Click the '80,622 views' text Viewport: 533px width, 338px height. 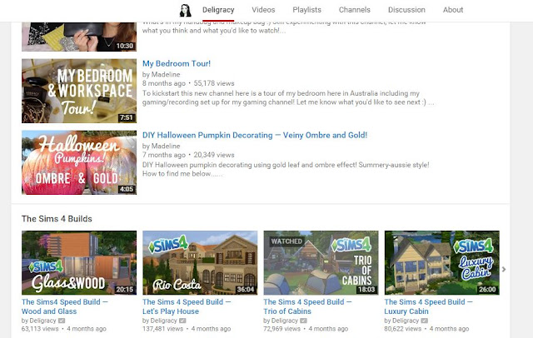(403, 329)
